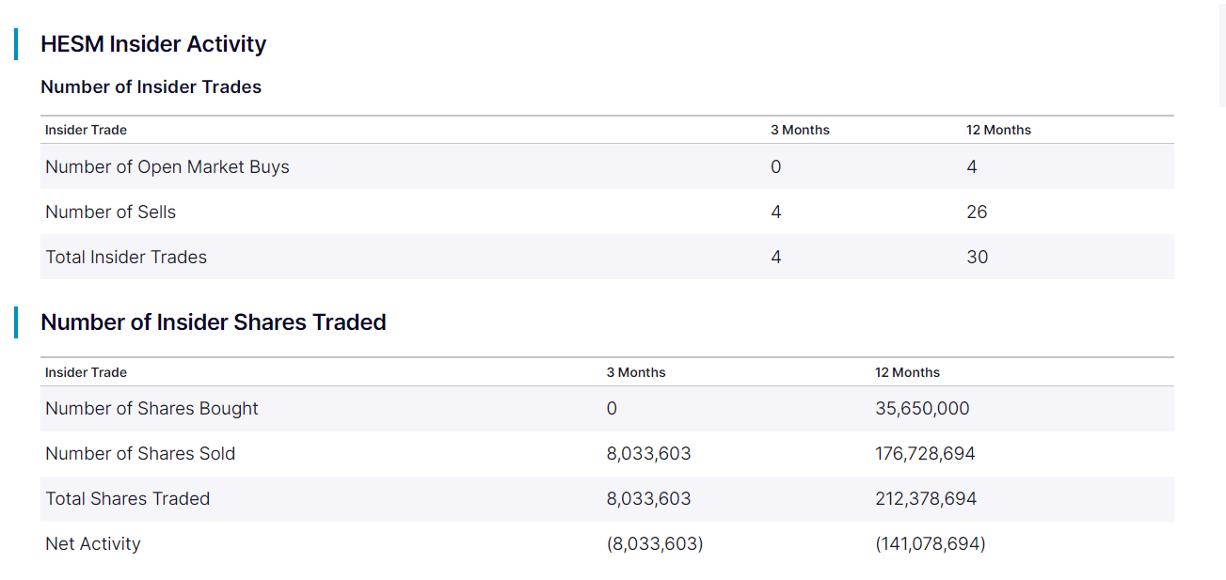
Task: Click the Number of Insider Trades subheading
Action: 151,87
